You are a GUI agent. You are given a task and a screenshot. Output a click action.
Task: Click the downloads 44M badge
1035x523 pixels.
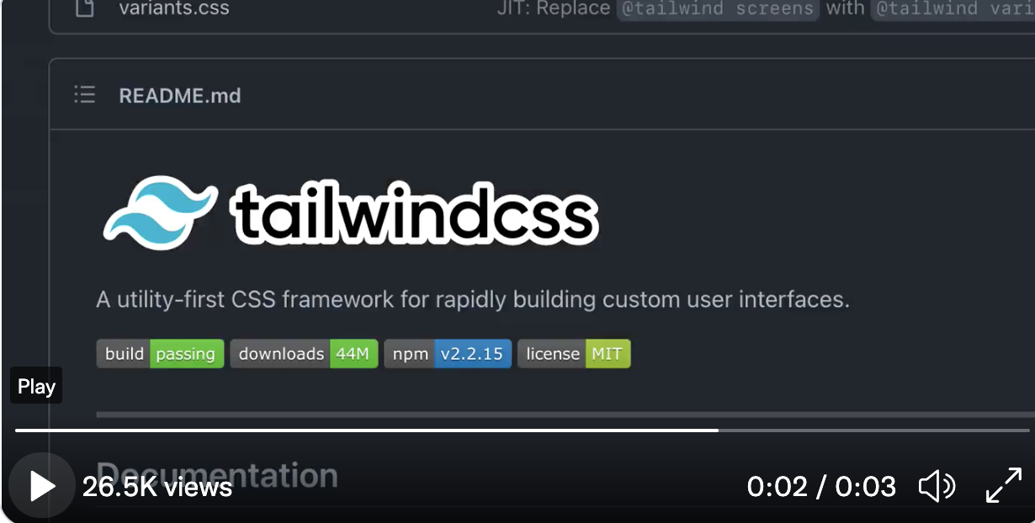tap(304, 353)
